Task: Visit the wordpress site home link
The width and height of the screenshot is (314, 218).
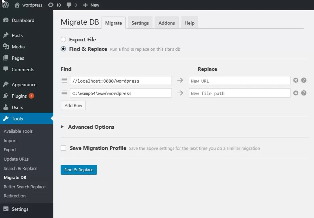Action: pos(28,5)
